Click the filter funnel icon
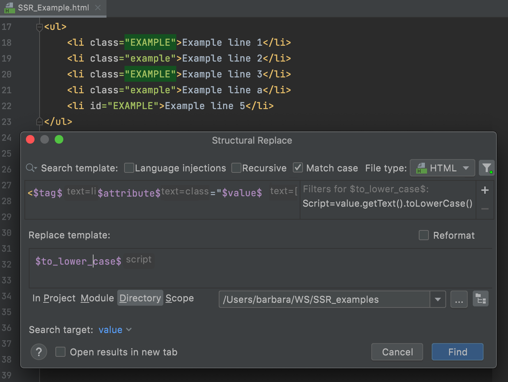This screenshot has width=508, height=382. 486,168
